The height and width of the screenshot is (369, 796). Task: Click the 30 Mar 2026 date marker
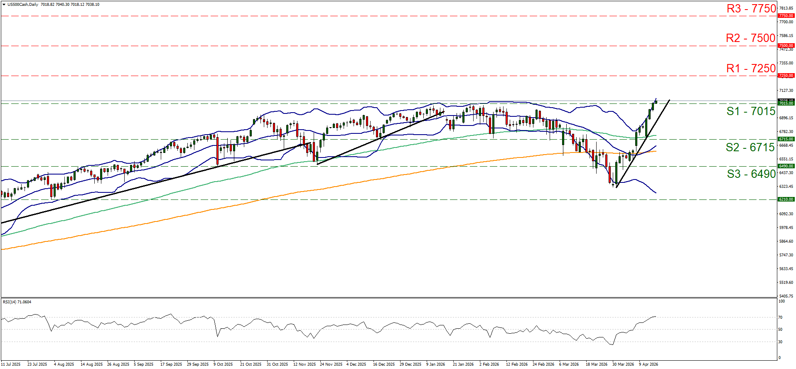click(623, 364)
